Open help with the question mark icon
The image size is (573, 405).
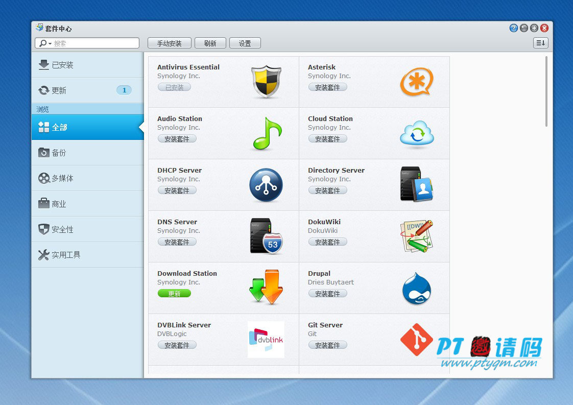[513, 28]
